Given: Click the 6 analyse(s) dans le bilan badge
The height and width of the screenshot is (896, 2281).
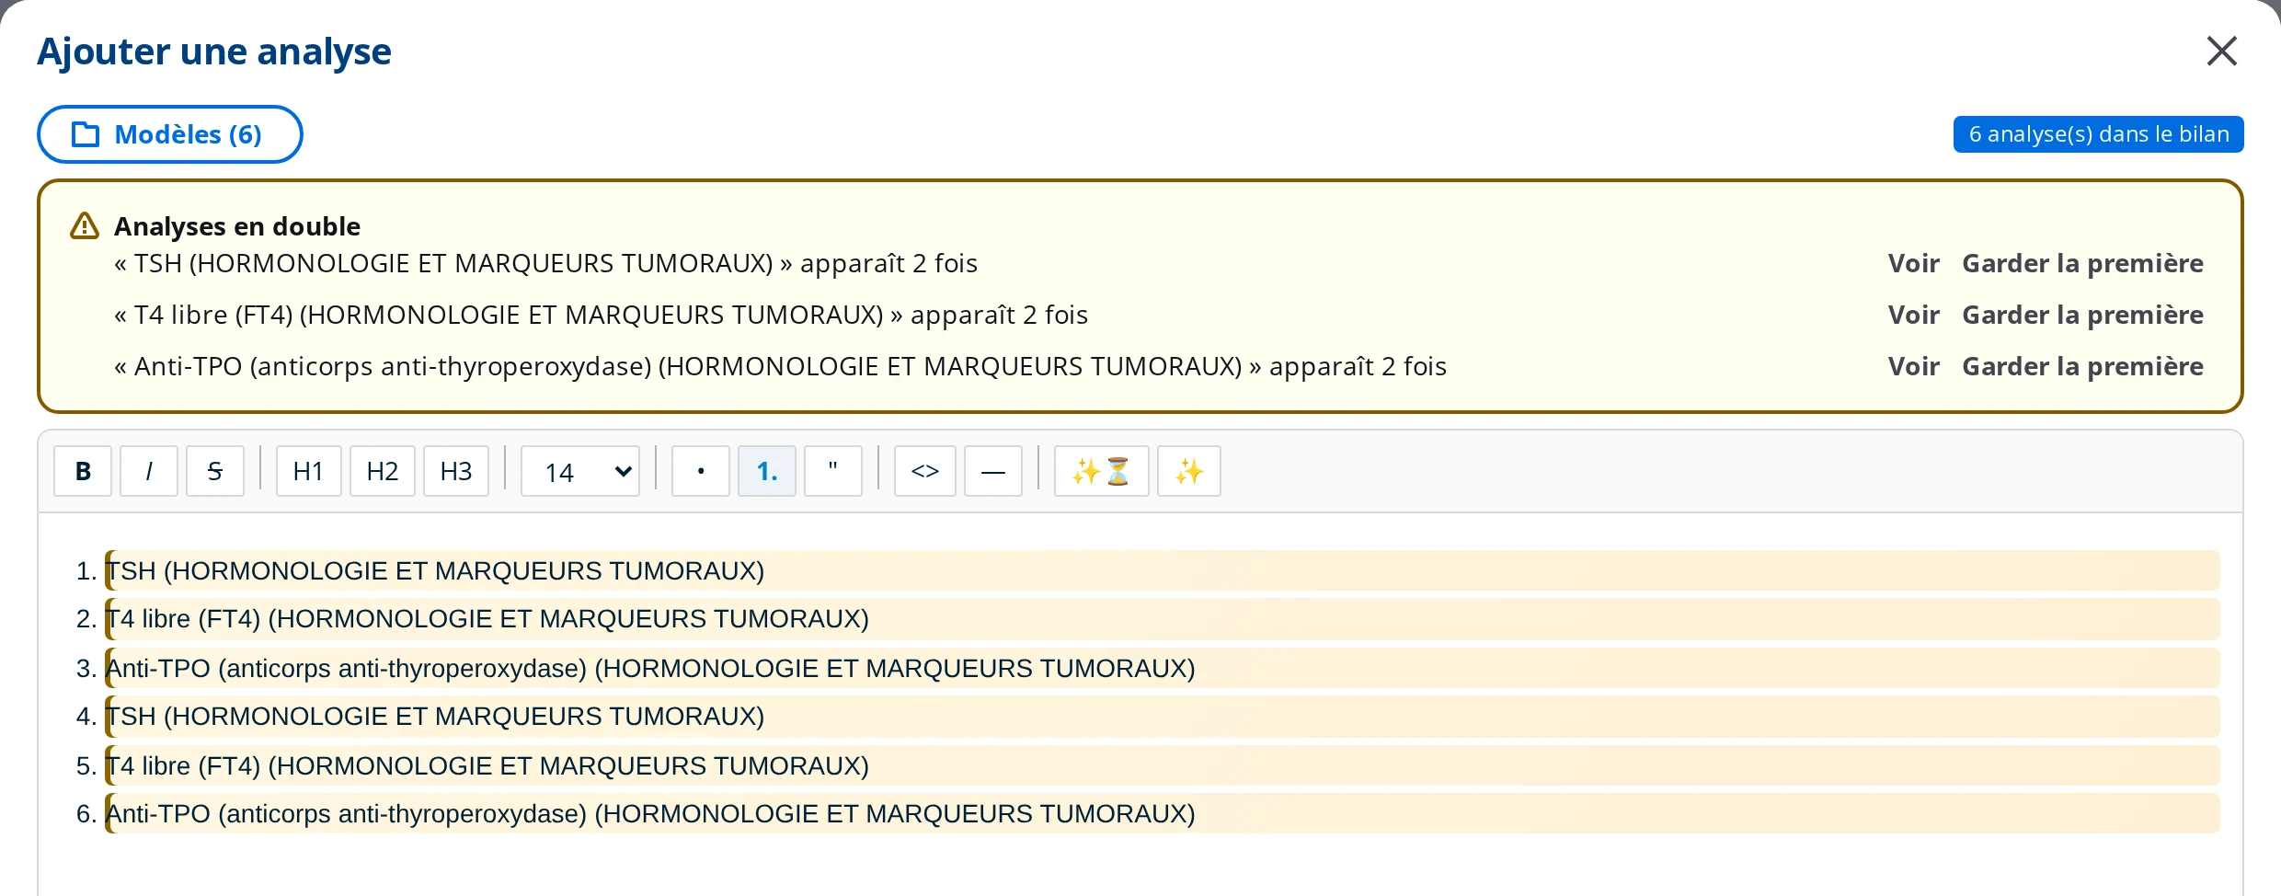Looking at the screenshot, I should (x=2099, y=134).
